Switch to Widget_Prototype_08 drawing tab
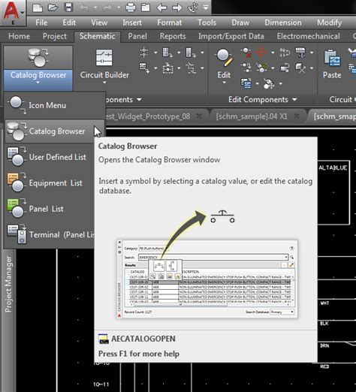Screen dimensions: 356x392 tap(147, 116)
